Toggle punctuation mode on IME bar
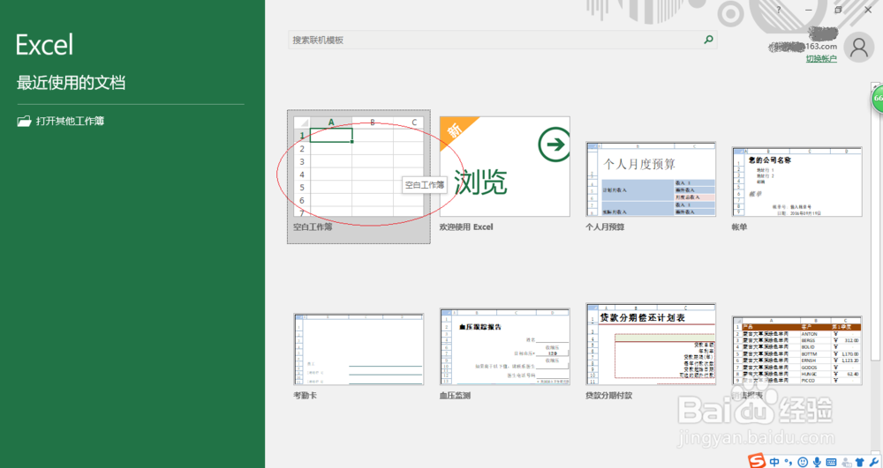This screenshot has width=883, height=468. [789, 463]
